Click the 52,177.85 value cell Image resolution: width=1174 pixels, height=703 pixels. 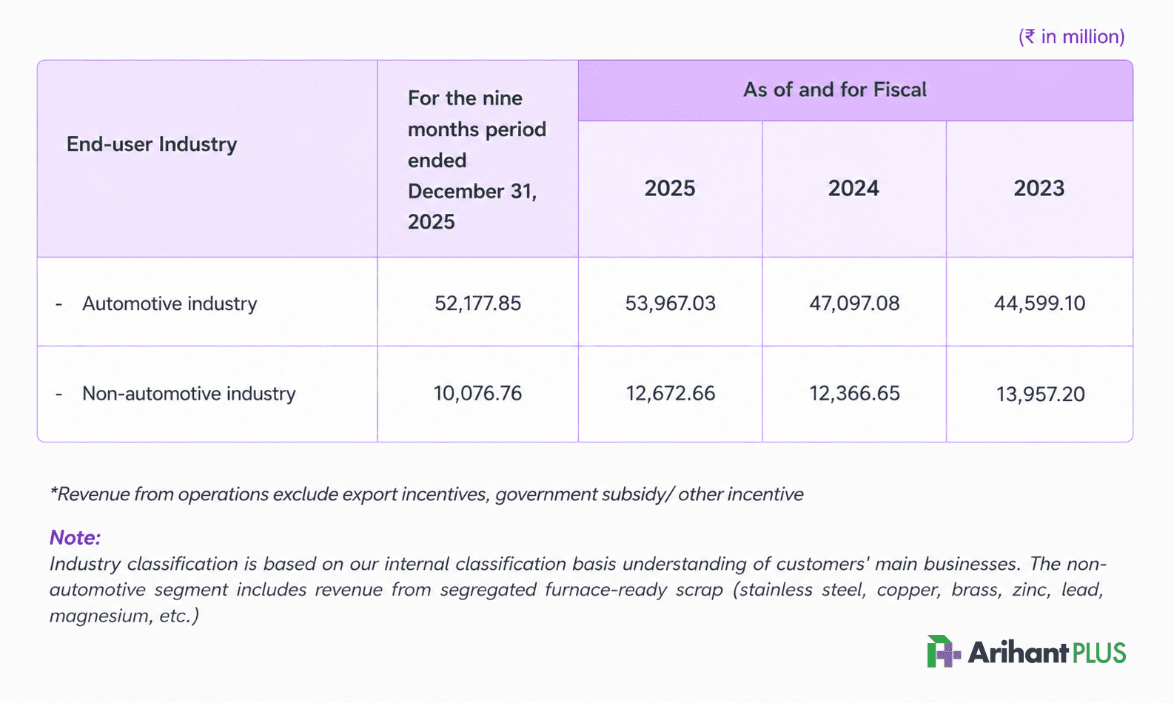[477, 302]
